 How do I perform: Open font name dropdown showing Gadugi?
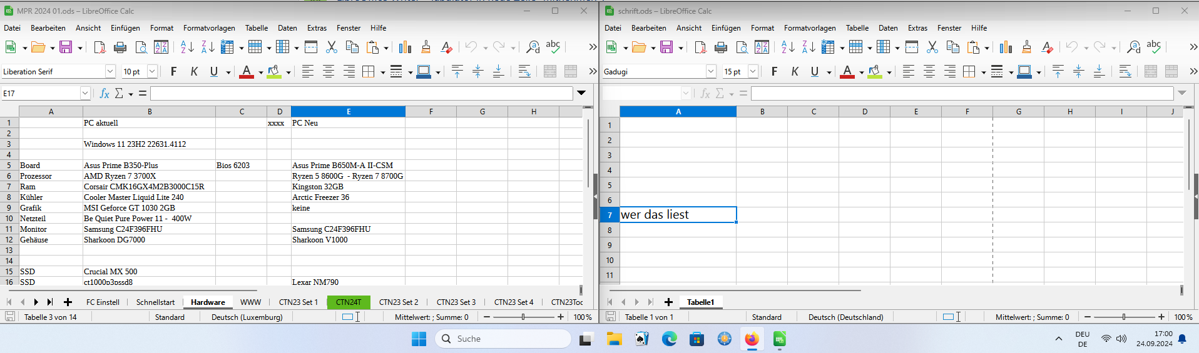pyautogui.click(x=711, y=72)
